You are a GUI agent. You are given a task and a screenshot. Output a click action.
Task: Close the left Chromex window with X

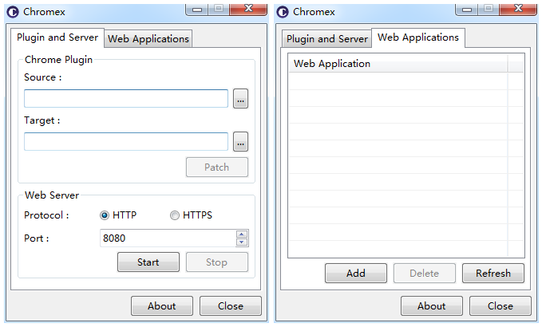[248, 9]
